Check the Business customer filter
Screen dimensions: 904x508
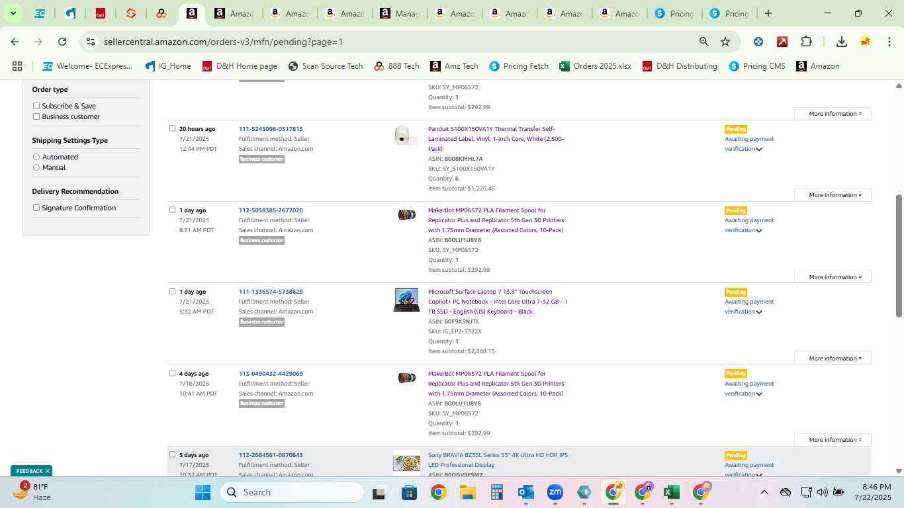(36, 116)
